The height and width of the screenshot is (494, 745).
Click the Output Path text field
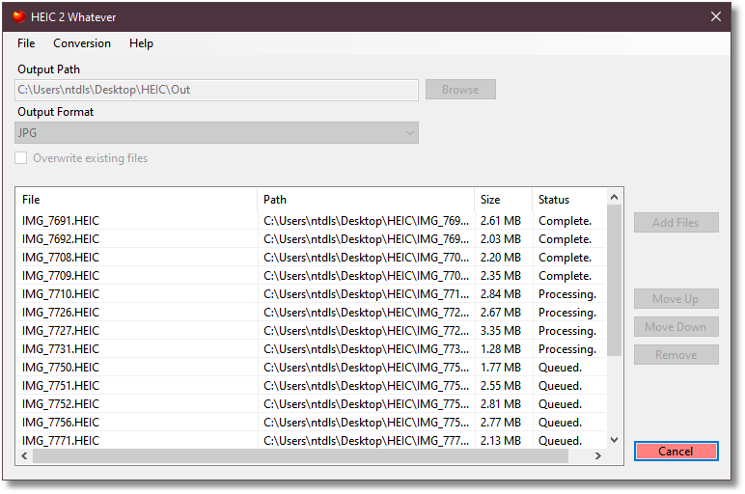click(217, 90)
